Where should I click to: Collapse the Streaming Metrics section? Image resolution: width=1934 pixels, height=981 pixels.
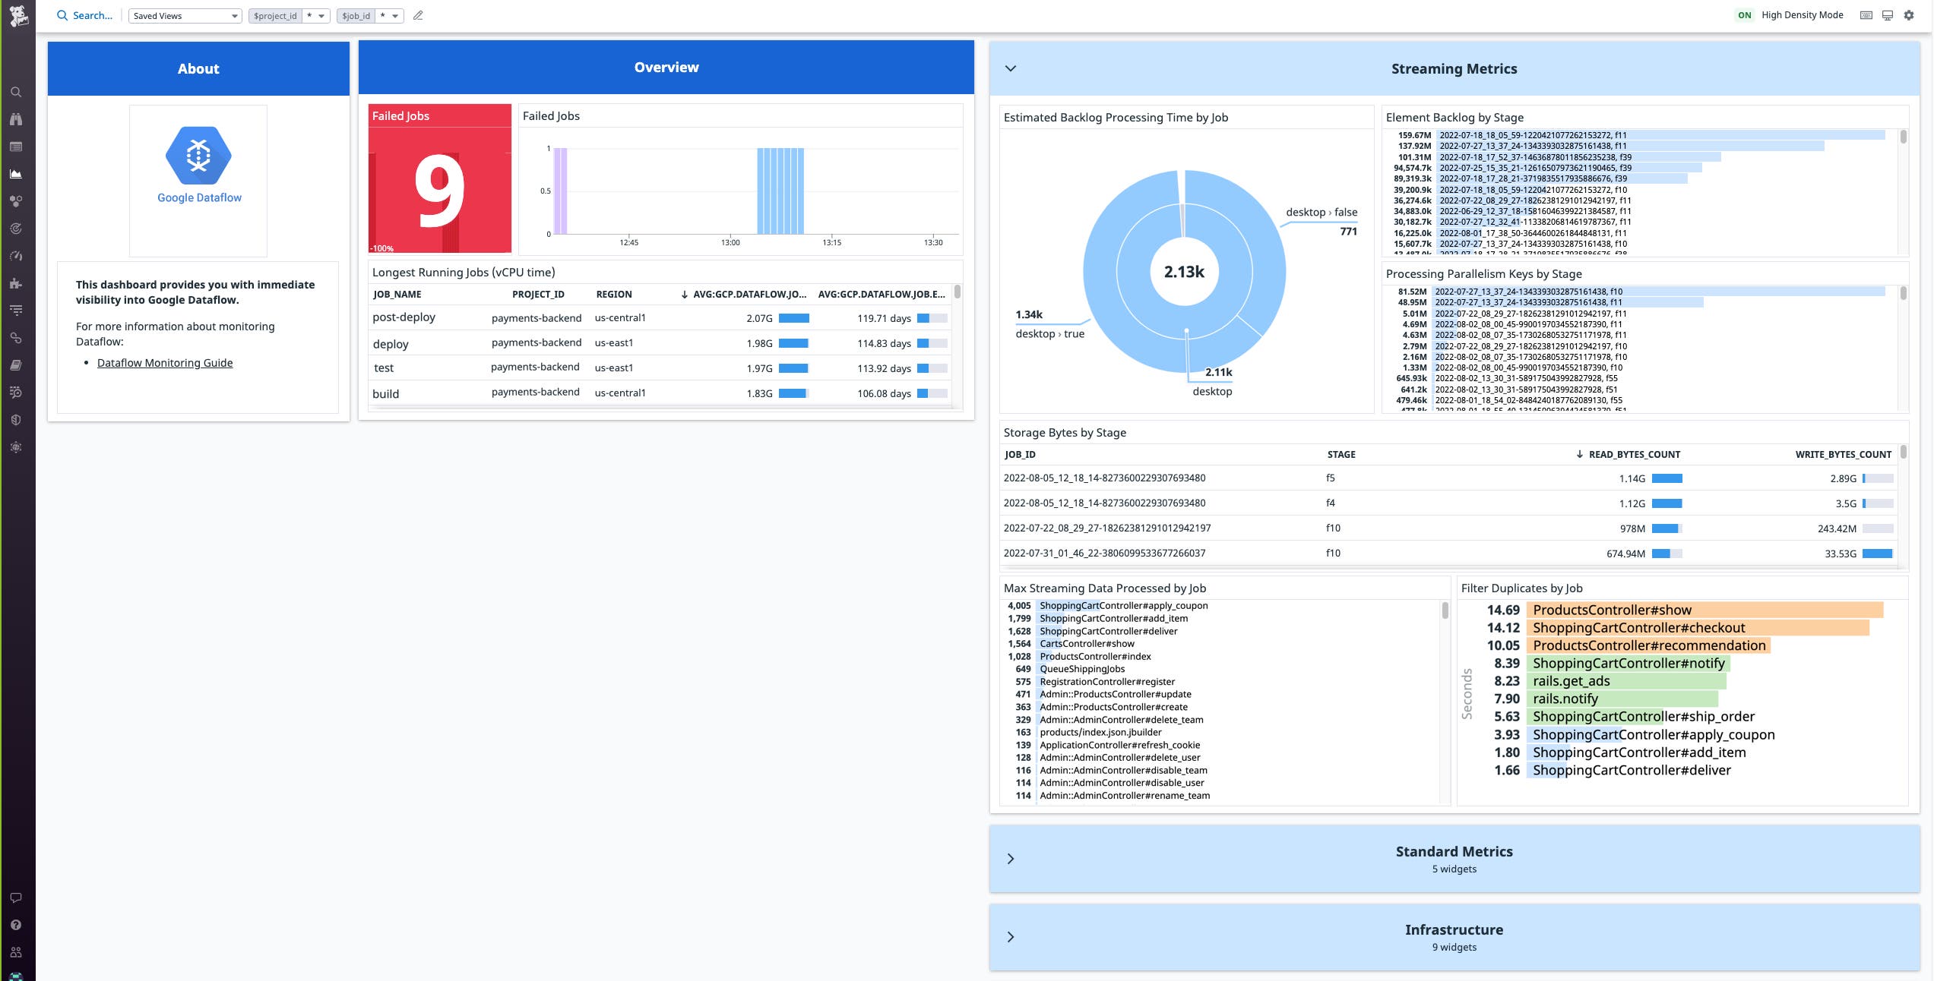pos(1011,68)
